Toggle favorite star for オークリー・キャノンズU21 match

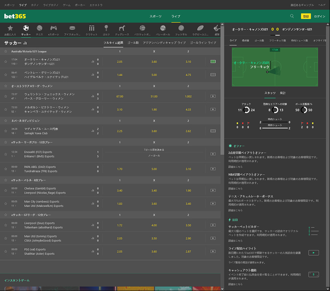click(x=6, y=61)
